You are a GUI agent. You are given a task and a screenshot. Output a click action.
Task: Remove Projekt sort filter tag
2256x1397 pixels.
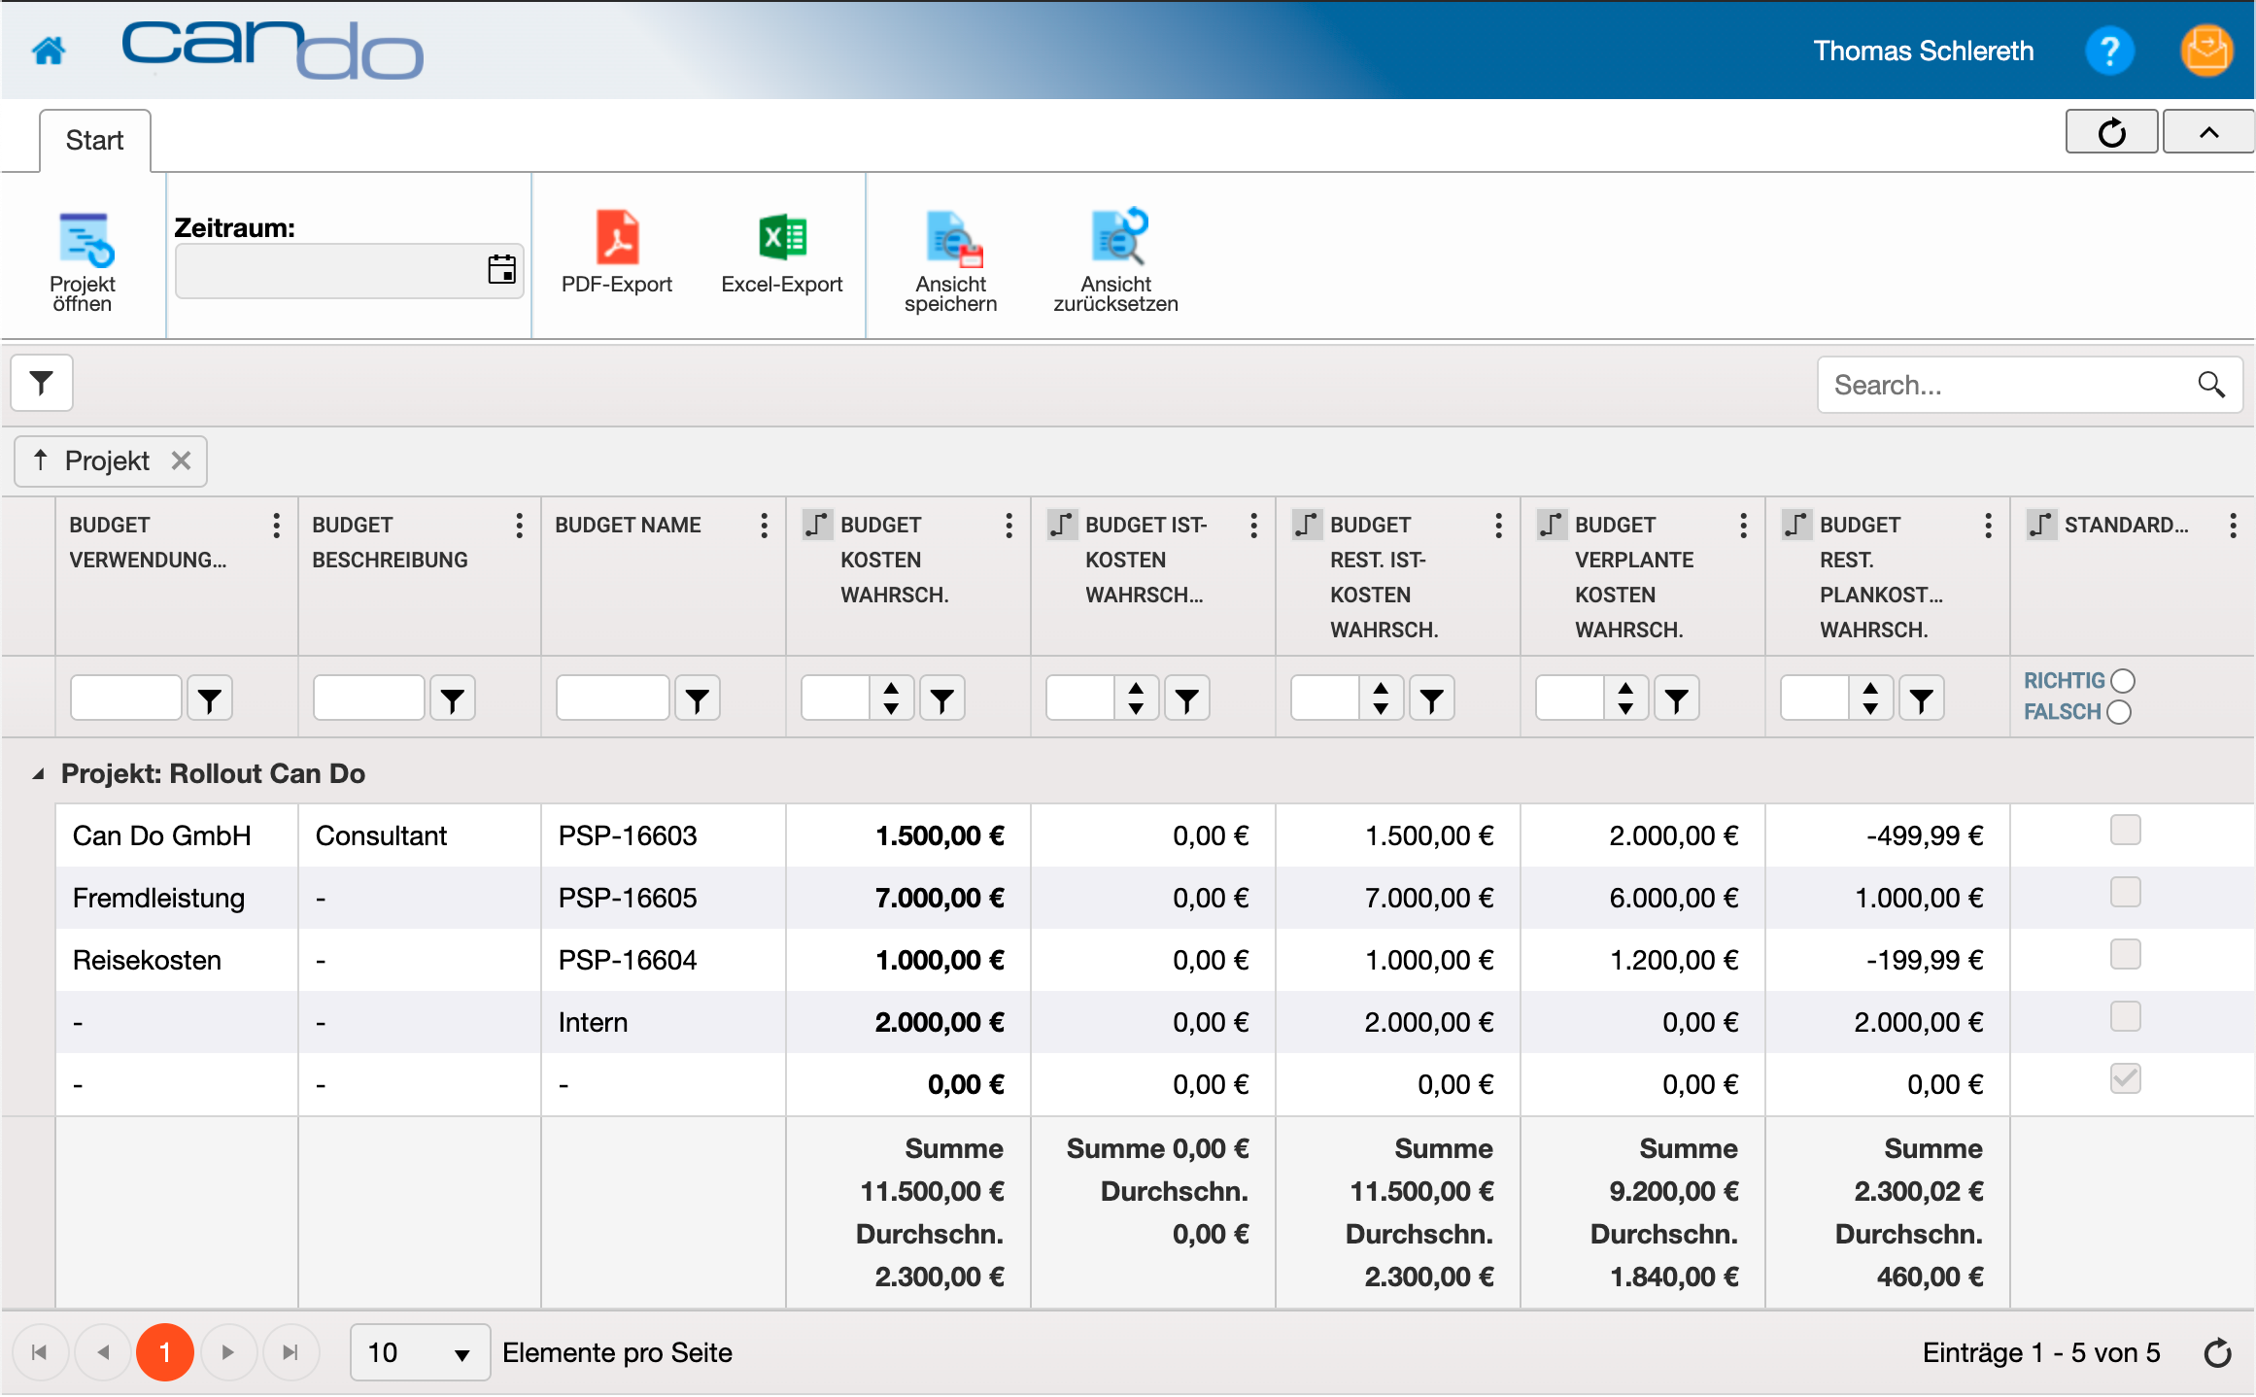point(184,462)
